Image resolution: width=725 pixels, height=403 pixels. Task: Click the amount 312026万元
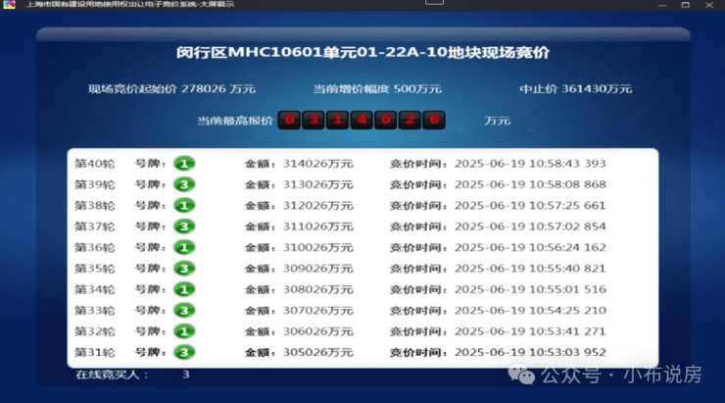(x=318, y=206)
